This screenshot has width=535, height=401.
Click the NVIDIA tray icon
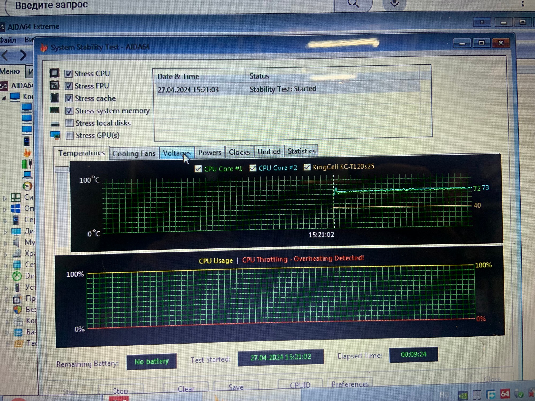pyautogui.click(x=463, y=395)
